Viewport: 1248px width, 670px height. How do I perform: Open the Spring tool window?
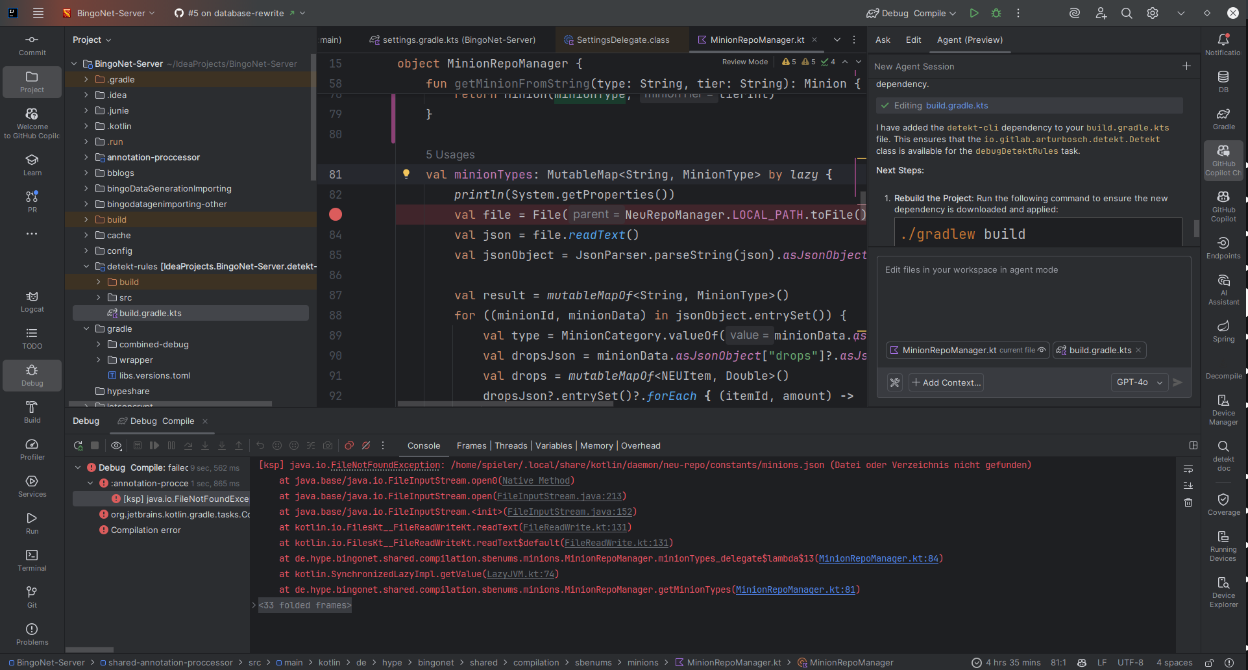1223,331
